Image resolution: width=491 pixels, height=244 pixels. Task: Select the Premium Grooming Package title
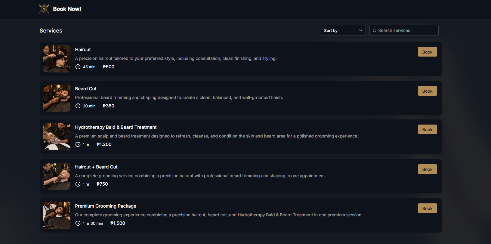[x=106, y=206]
